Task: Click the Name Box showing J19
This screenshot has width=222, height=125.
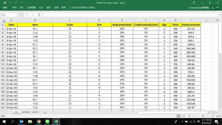Action: pos(8,15)
